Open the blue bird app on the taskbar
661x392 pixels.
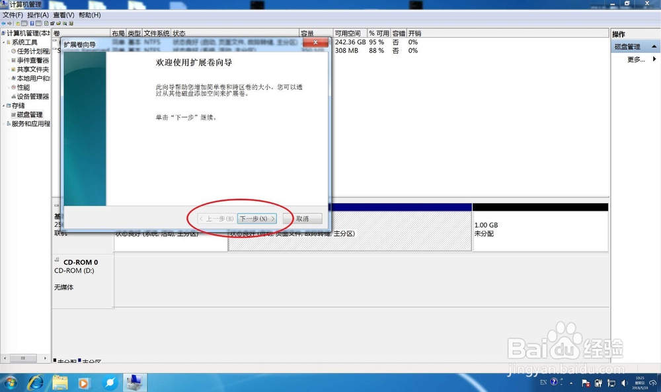coord(110,383)
